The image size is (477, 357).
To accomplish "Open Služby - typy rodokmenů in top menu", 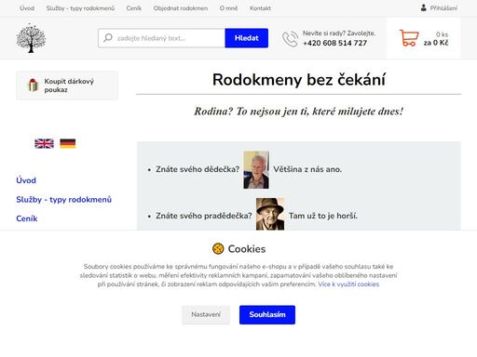I will tap(80, 8).
